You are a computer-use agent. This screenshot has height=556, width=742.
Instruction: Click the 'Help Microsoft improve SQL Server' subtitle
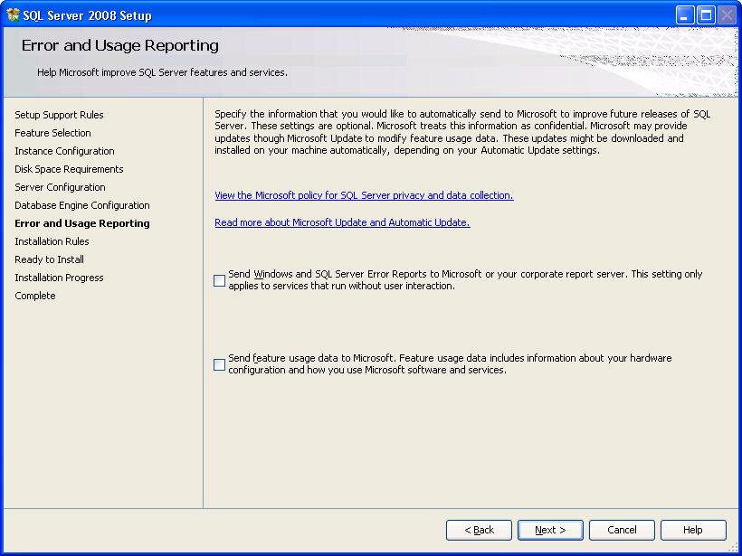[162, 73]
